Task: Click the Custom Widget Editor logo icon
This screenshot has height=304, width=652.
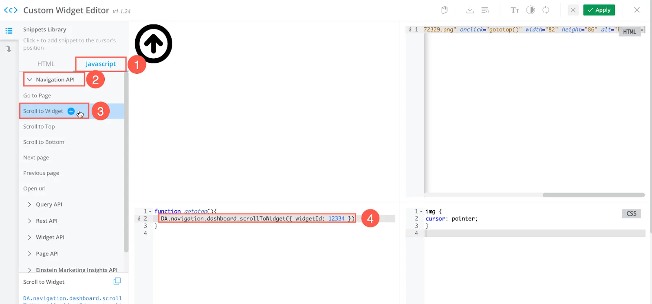Action: click(x=11, y=10)
